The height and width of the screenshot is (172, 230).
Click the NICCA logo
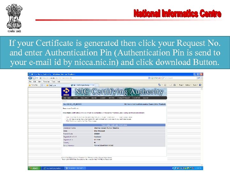point(66,92)
